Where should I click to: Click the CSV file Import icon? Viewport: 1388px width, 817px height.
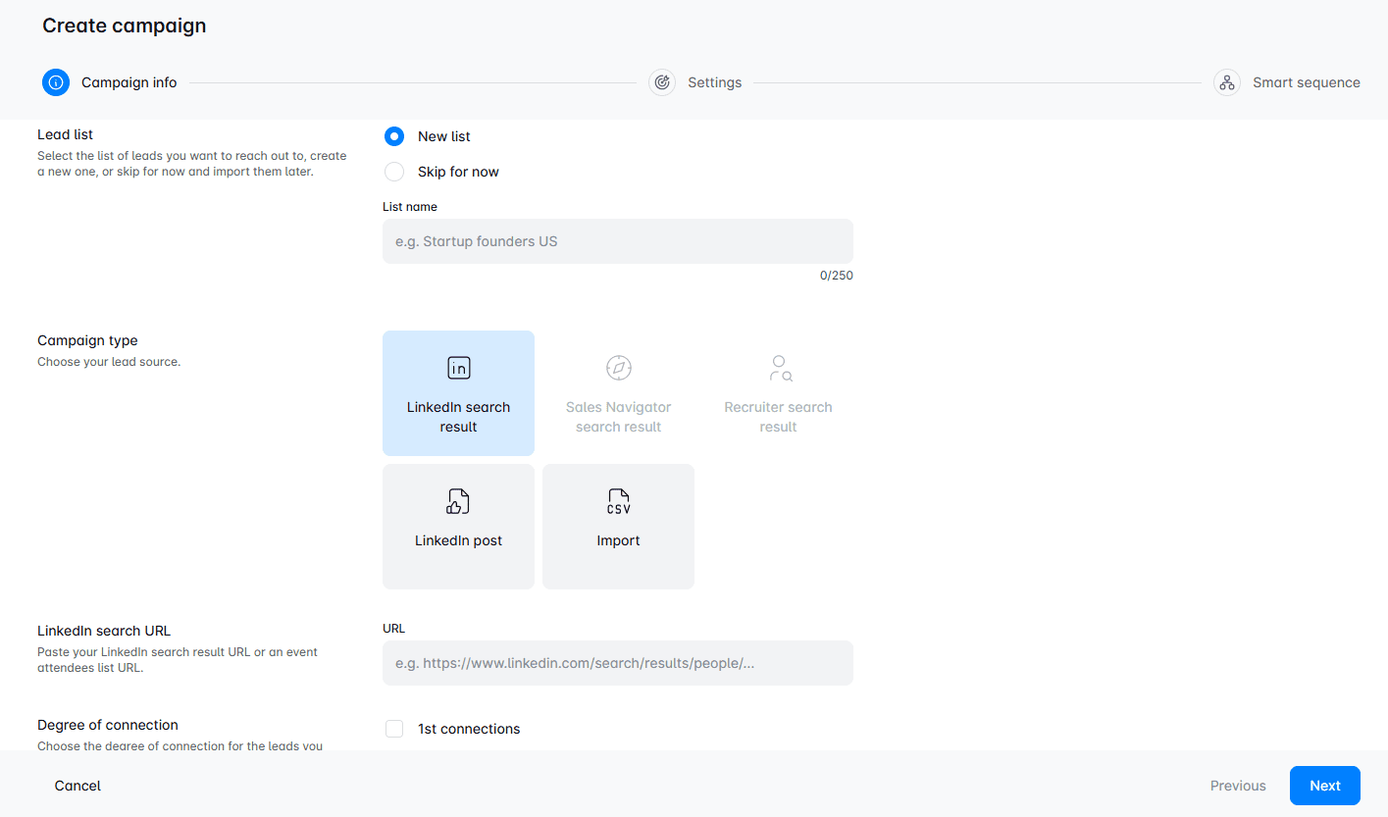618,501
